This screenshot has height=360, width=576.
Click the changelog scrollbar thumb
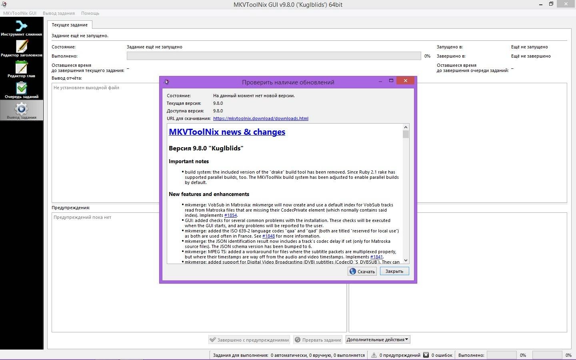(406, 134)
